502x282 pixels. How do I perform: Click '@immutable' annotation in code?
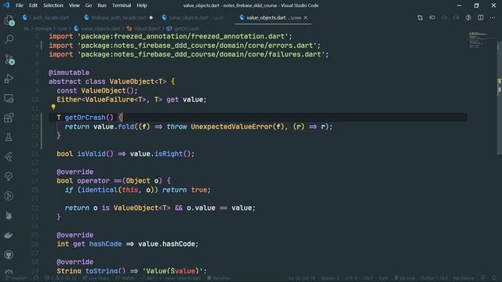69,73
